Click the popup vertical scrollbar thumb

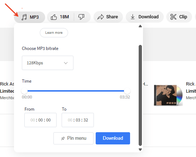140,95
